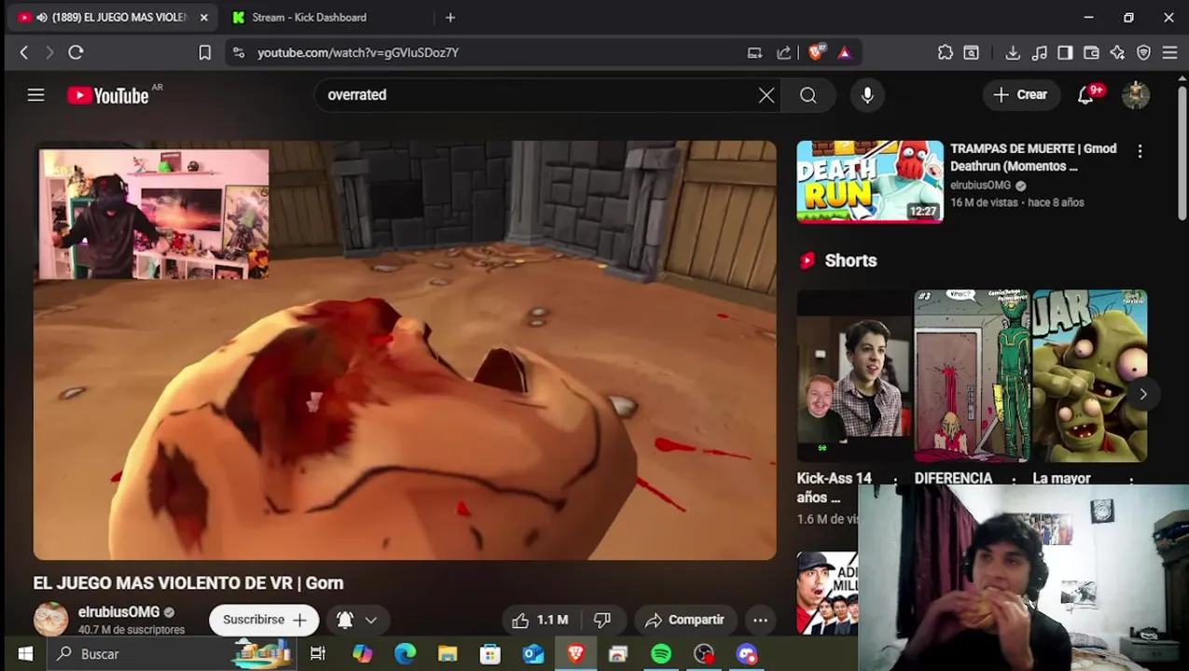Search Windows using Buscar box

pos(173,654)
